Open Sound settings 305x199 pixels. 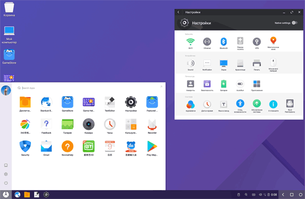coord(190,65)
